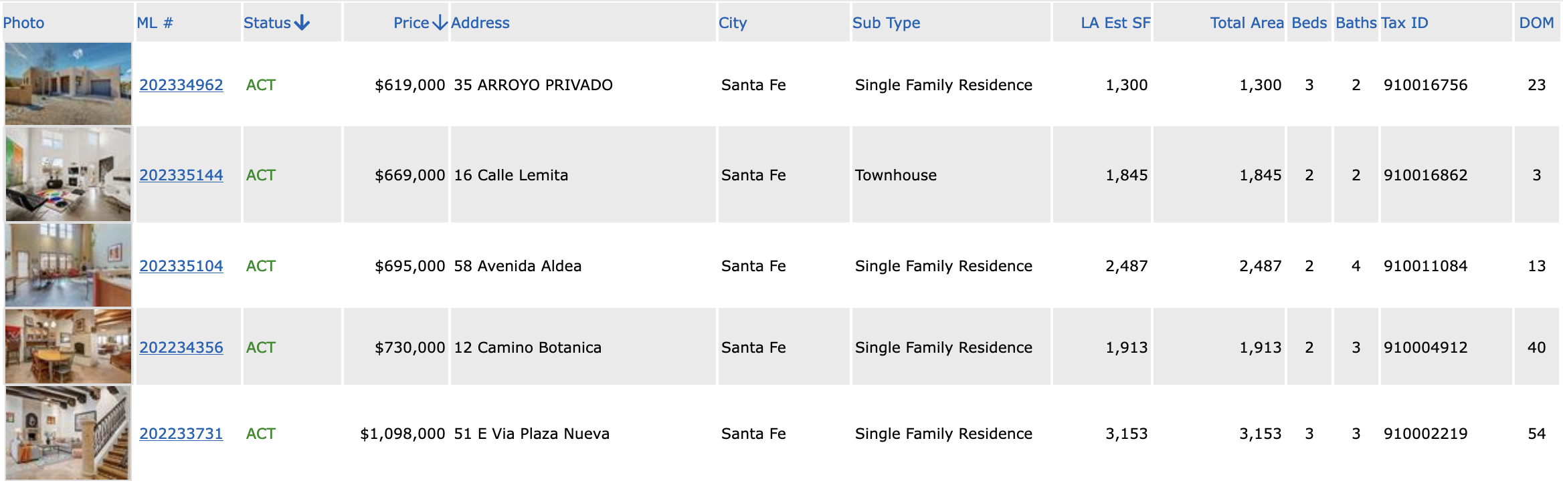Image resolution: width=1563 pixels, height=489 pixels.
Task: Open the 12 Camino Botanica dining room photo
Action: pos(68,346)
